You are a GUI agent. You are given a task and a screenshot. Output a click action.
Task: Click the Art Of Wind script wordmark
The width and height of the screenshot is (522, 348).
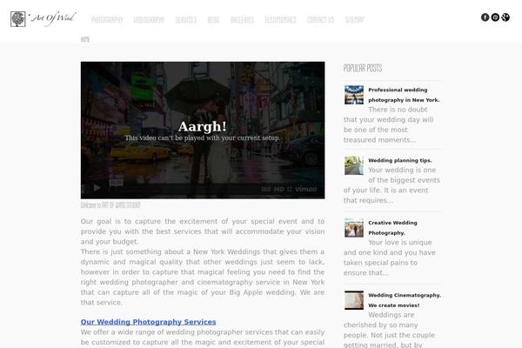coord(52,18)
